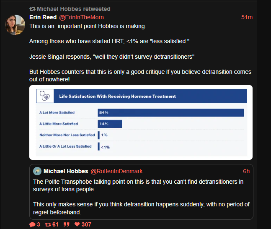The height and width of the screenshot is (229, 271).
Task: Click the Erin Reed display name
Action: [42, 17]
